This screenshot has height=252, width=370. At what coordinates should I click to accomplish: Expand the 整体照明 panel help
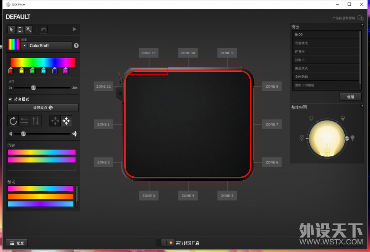pos(362,106)
